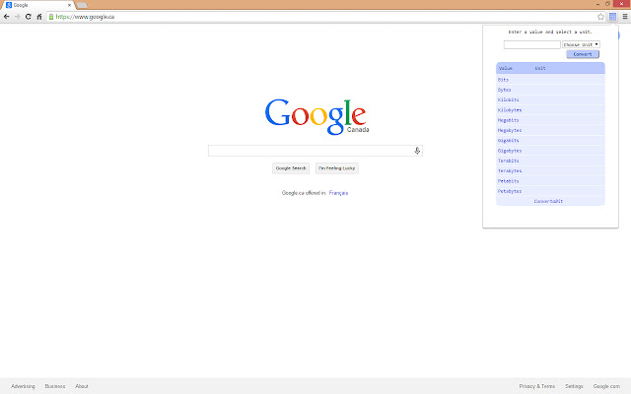
Task: Open the Advertising footer link
Action: [23, 386]
